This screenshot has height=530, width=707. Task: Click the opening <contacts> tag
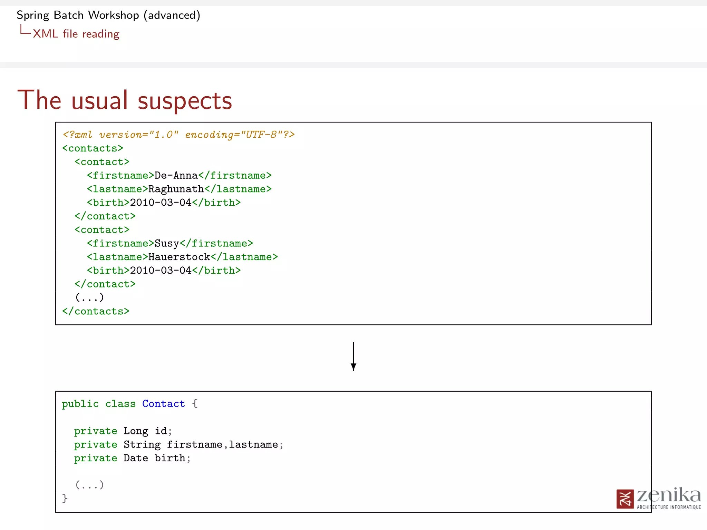[93, 148]
